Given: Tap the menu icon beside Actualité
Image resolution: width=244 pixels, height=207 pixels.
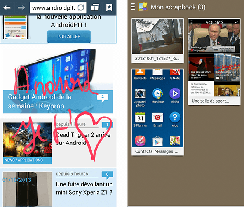Looking at the screenshot, I should point(192,22).
